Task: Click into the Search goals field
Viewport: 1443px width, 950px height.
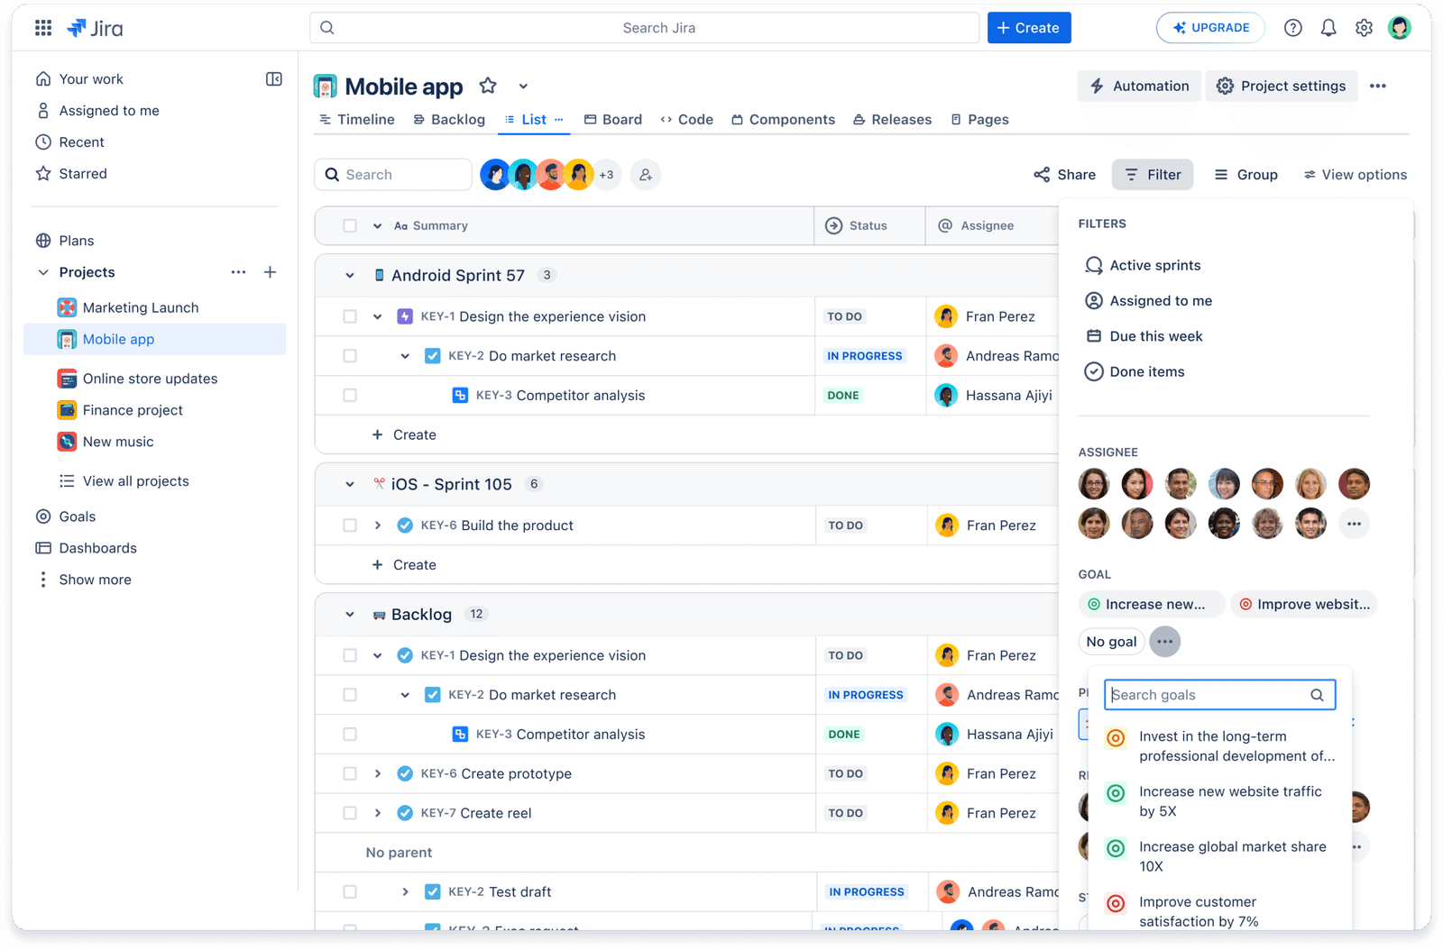Action: [x=1209, y=695]
